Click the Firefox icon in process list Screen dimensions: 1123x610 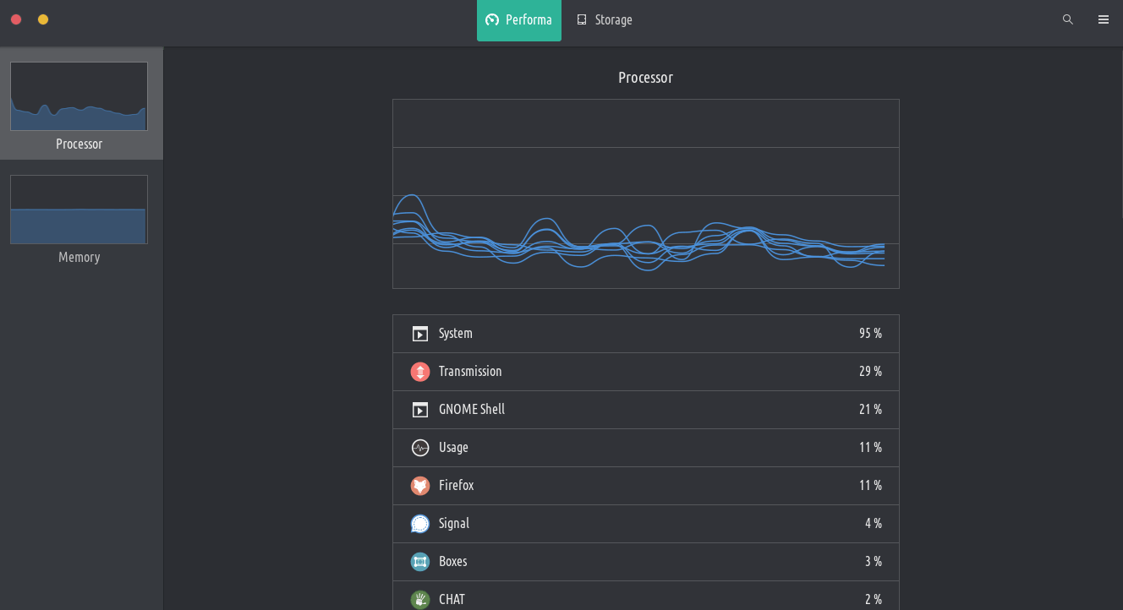pyautogui.click(x=420, y=486)
